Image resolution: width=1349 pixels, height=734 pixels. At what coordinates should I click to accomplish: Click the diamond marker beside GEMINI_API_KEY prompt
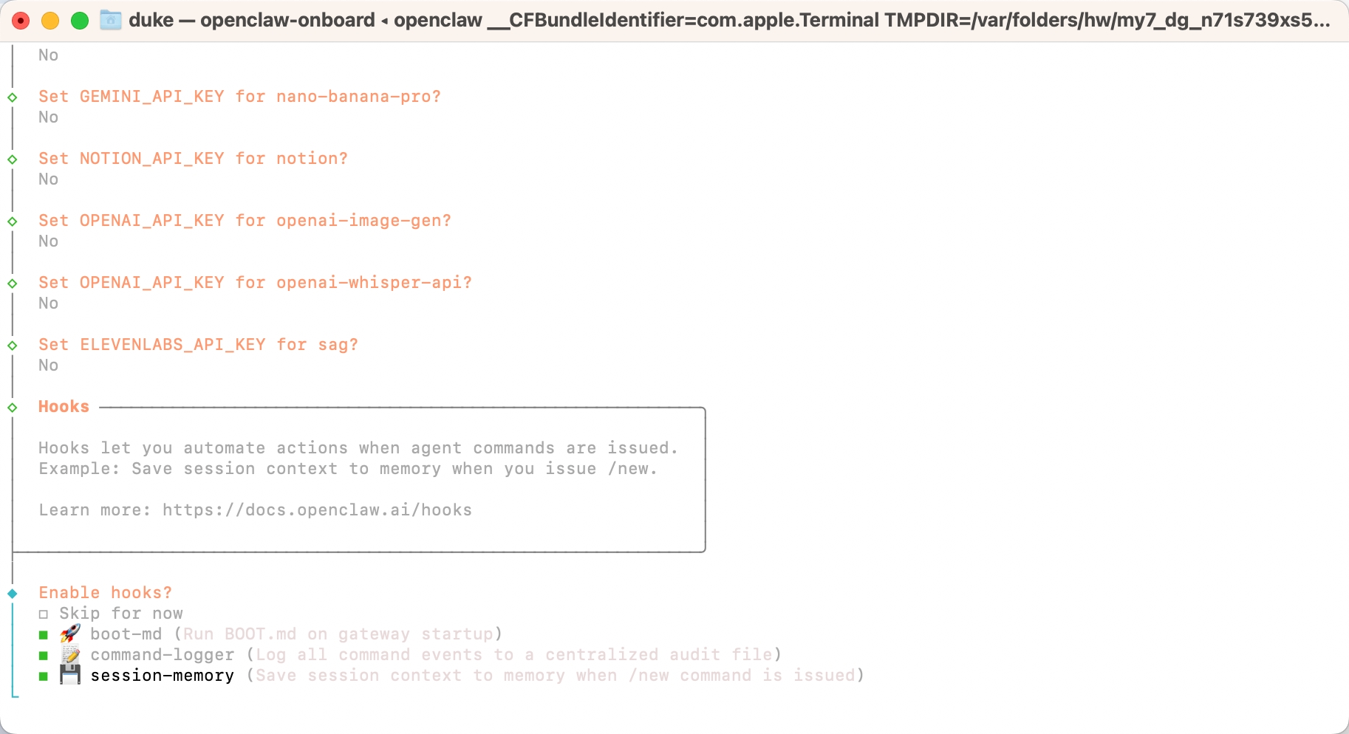pos(13,97)
